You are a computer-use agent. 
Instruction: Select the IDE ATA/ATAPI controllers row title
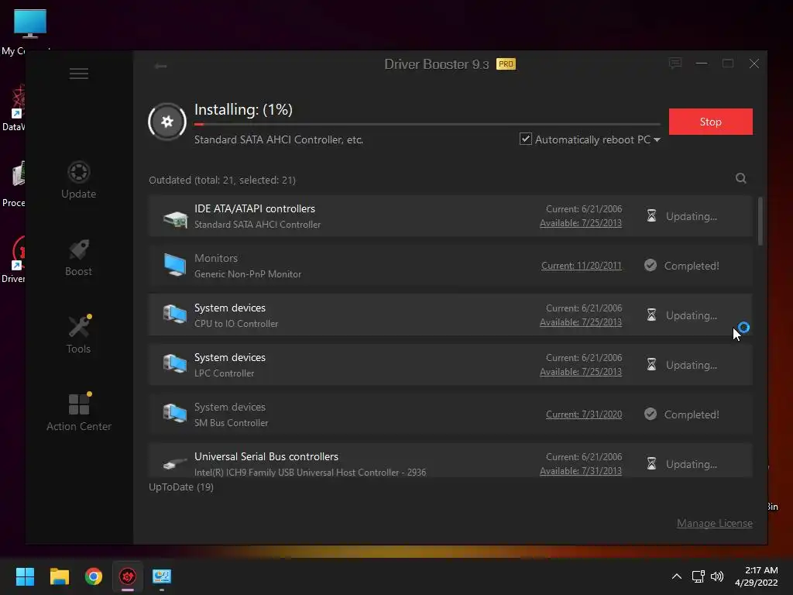[254, 208]
